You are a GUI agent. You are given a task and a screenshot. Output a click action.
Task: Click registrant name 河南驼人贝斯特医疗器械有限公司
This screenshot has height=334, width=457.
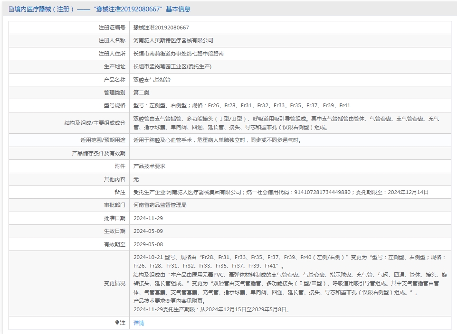click(x=173, y=41)
